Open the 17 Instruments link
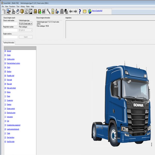The image size is (155, 155). pyautogui.click(x=9, y=117)
